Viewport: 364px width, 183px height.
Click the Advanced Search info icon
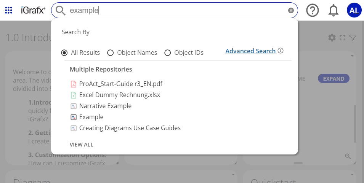coord(281,51)
